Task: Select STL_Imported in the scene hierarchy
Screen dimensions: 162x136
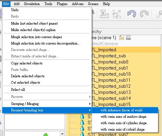Action: point(104,50)
